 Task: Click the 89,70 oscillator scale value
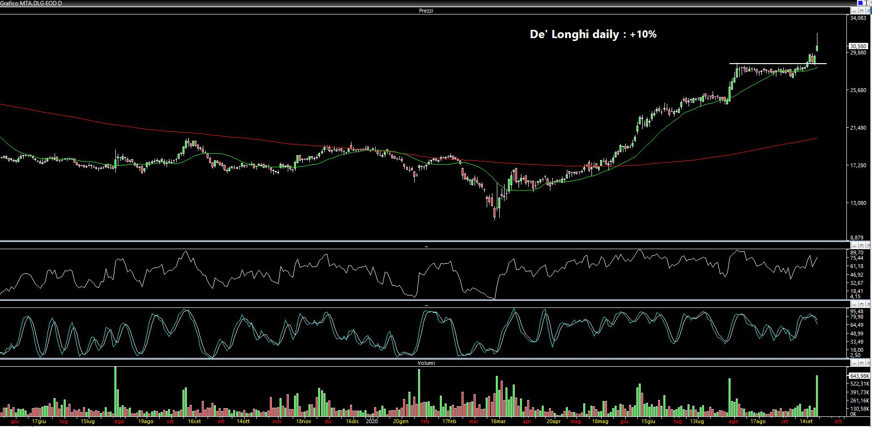[857, 252]
